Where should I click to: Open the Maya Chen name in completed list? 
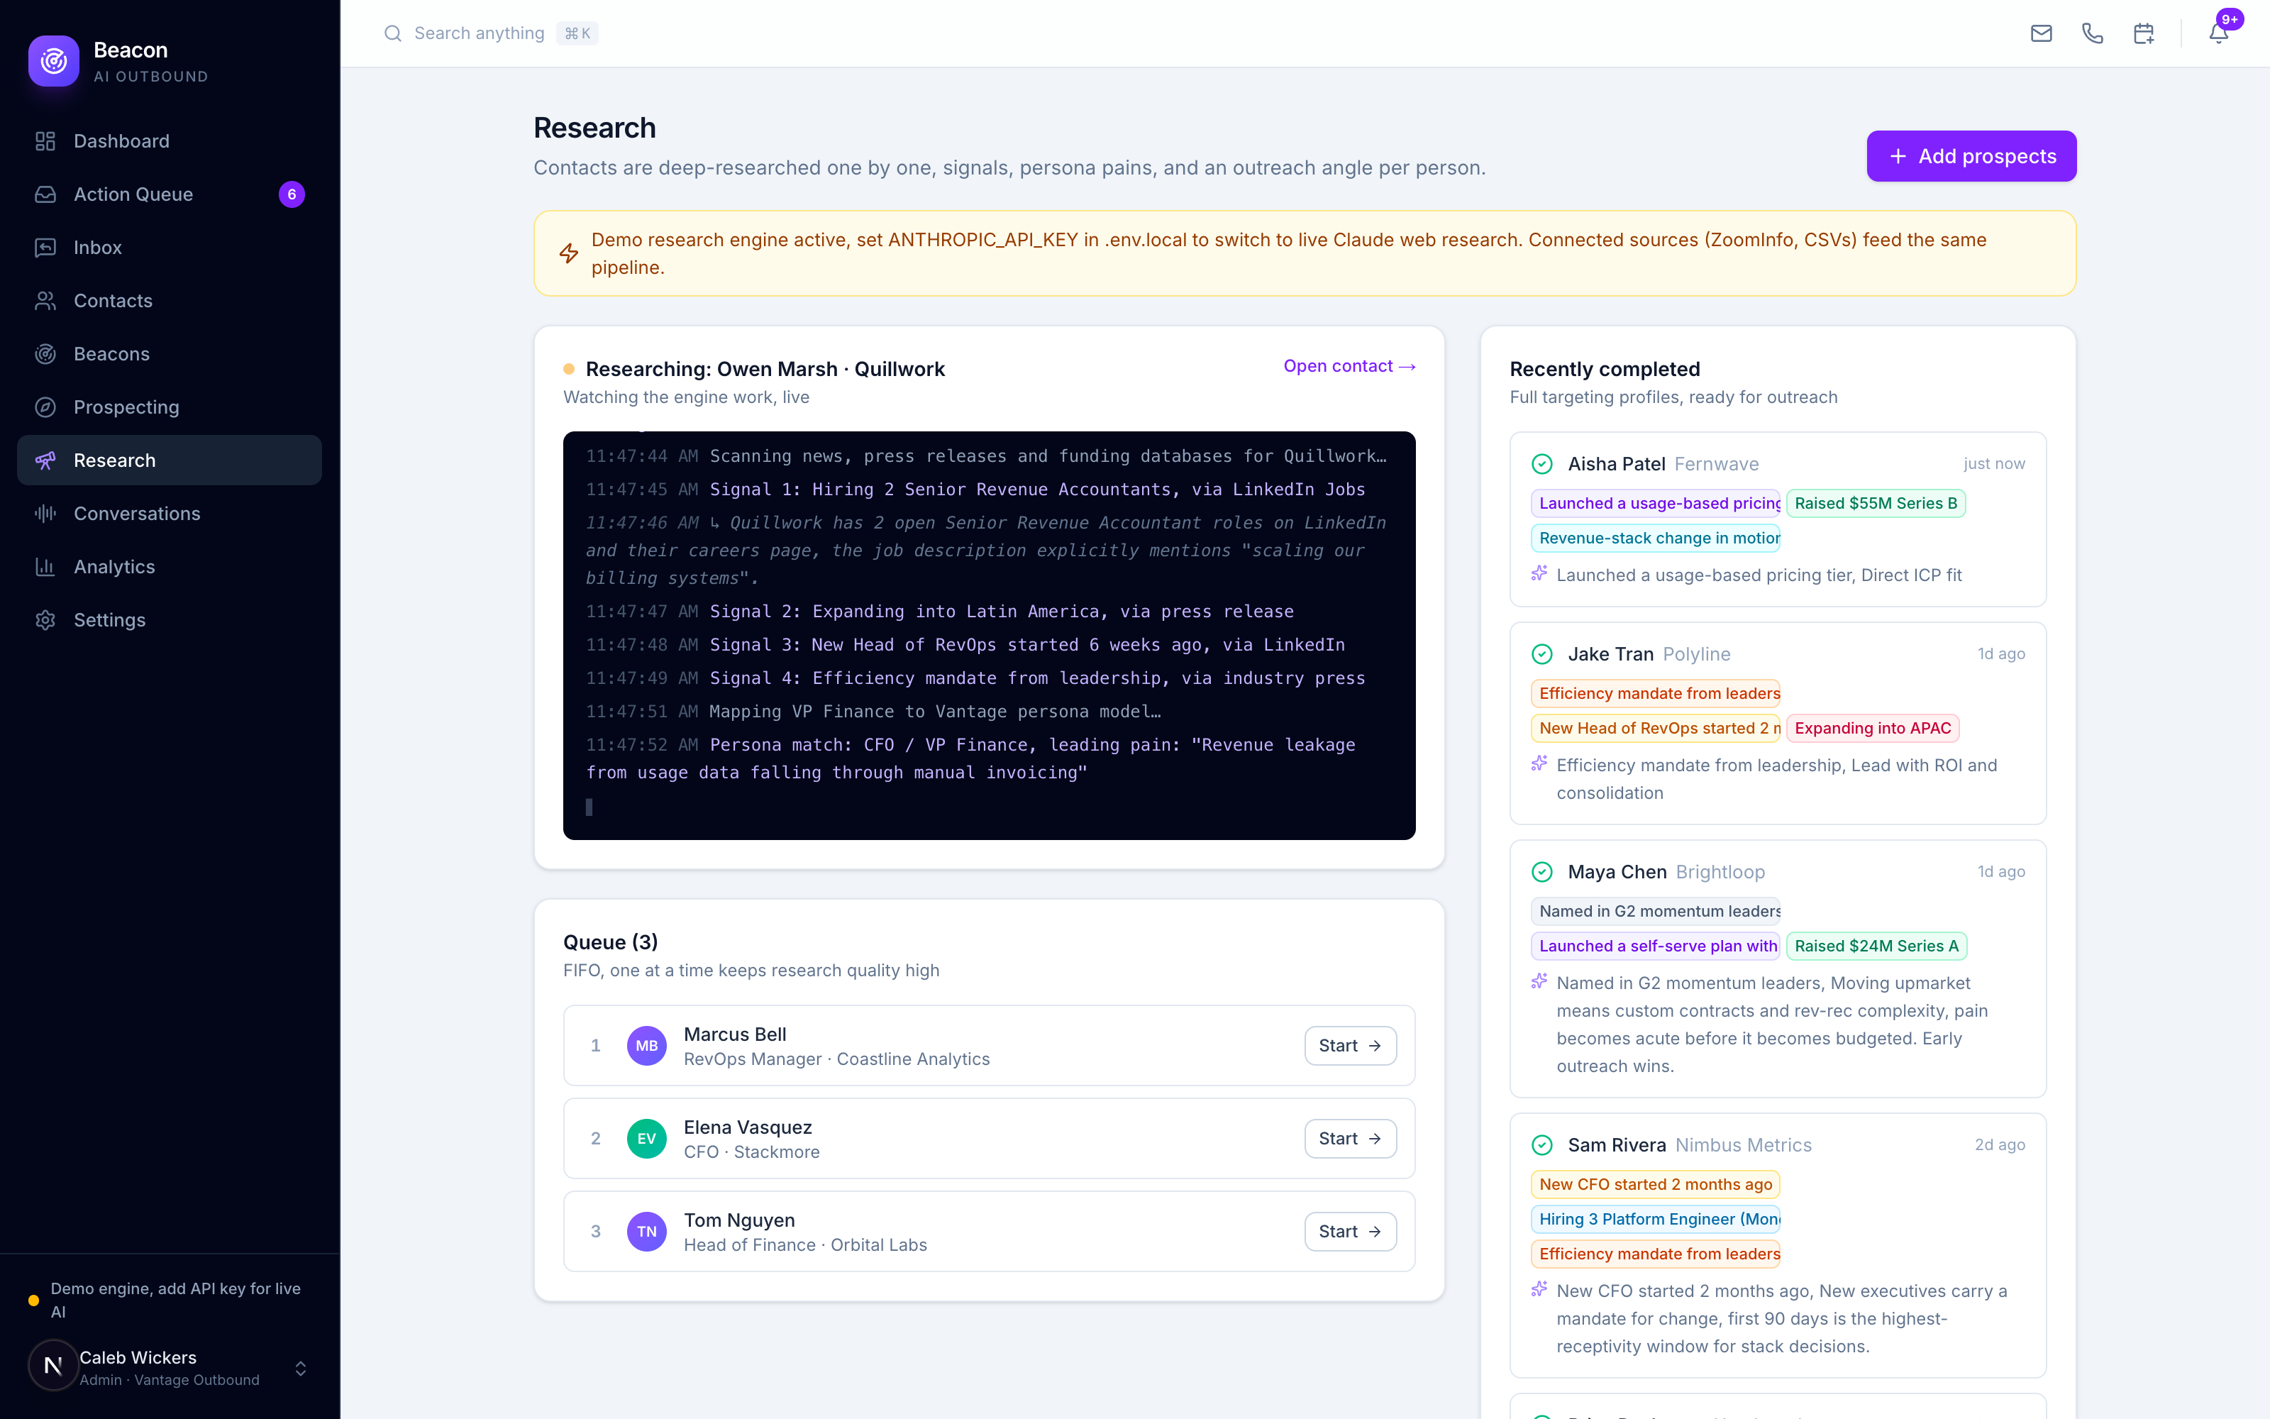1617,872
